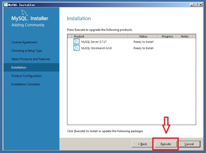
Task: Click the MySQL Installer title bar icon
Action: coord(6,5)
